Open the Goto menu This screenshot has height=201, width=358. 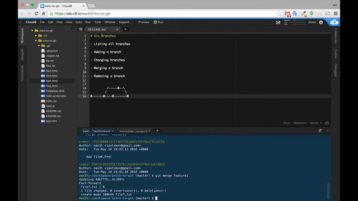pyautogui.click(x=79, y=22)
